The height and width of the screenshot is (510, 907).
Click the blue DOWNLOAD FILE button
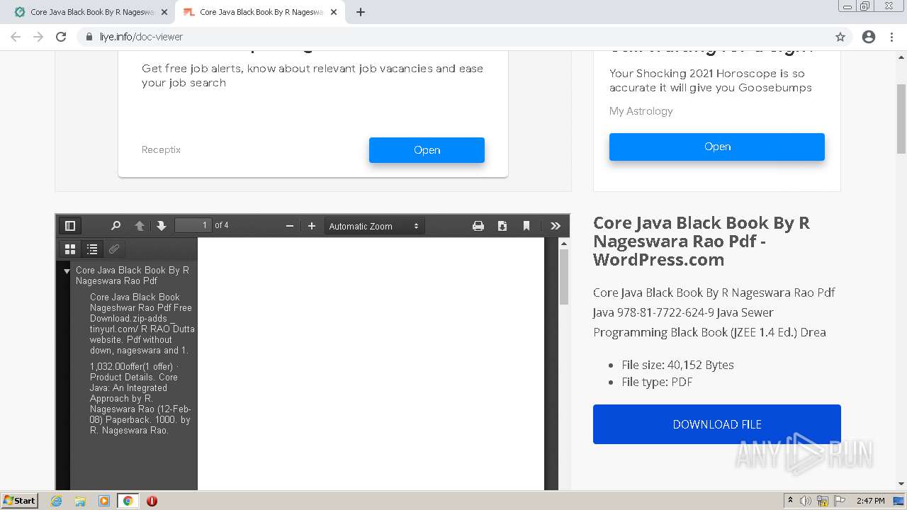tap(717, 424)
